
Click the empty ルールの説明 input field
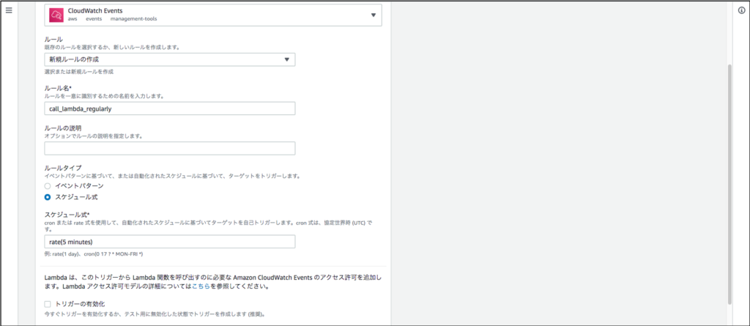point(169,148)
